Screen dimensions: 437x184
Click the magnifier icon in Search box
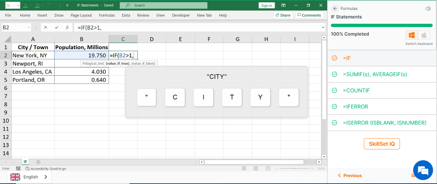[128, 5]
